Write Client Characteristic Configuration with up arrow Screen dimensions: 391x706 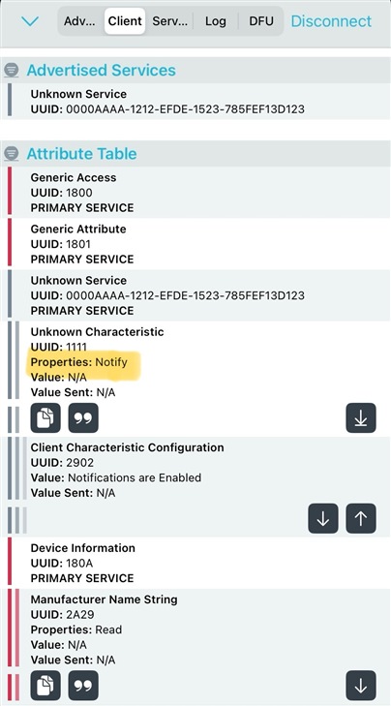(x=361, y=518)
